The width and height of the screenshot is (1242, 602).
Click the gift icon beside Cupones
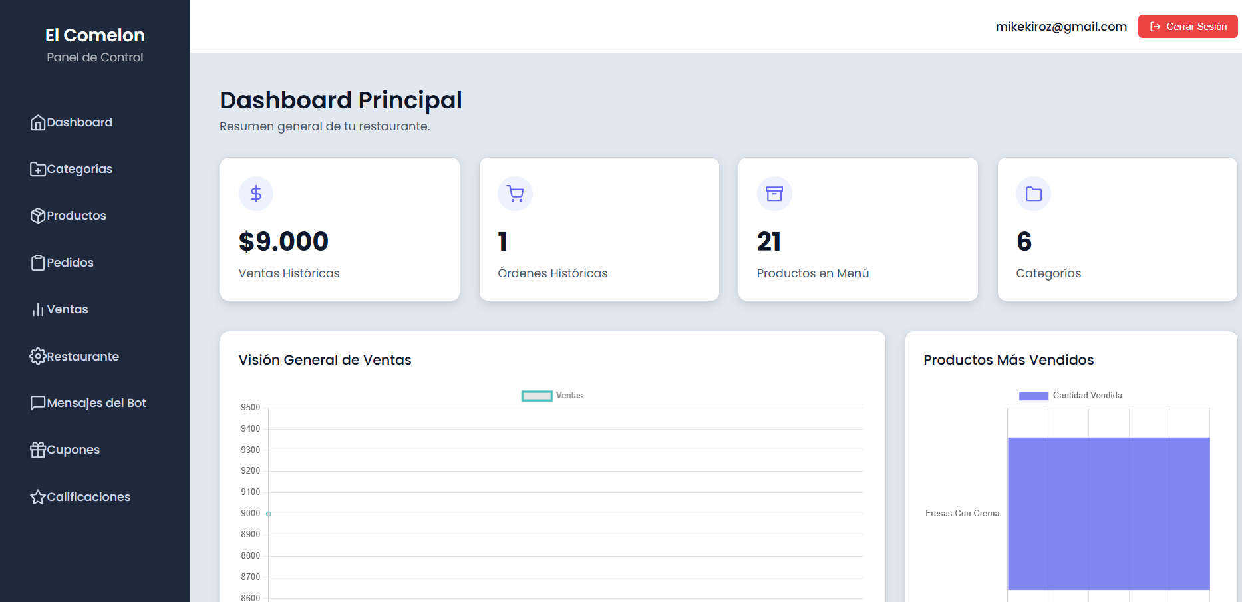coord(38,450)
